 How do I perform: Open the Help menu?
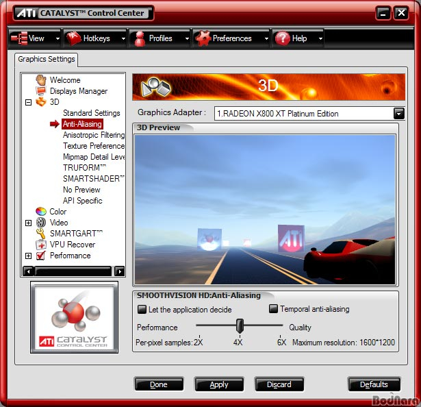click(298, 38)
